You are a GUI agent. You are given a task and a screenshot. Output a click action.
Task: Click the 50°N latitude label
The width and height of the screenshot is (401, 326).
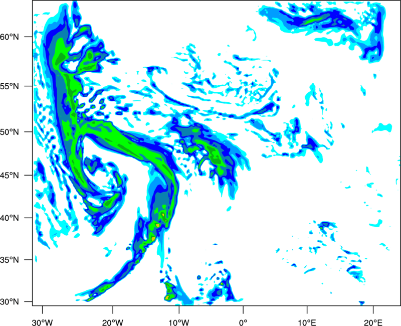(x=10, y=132)
